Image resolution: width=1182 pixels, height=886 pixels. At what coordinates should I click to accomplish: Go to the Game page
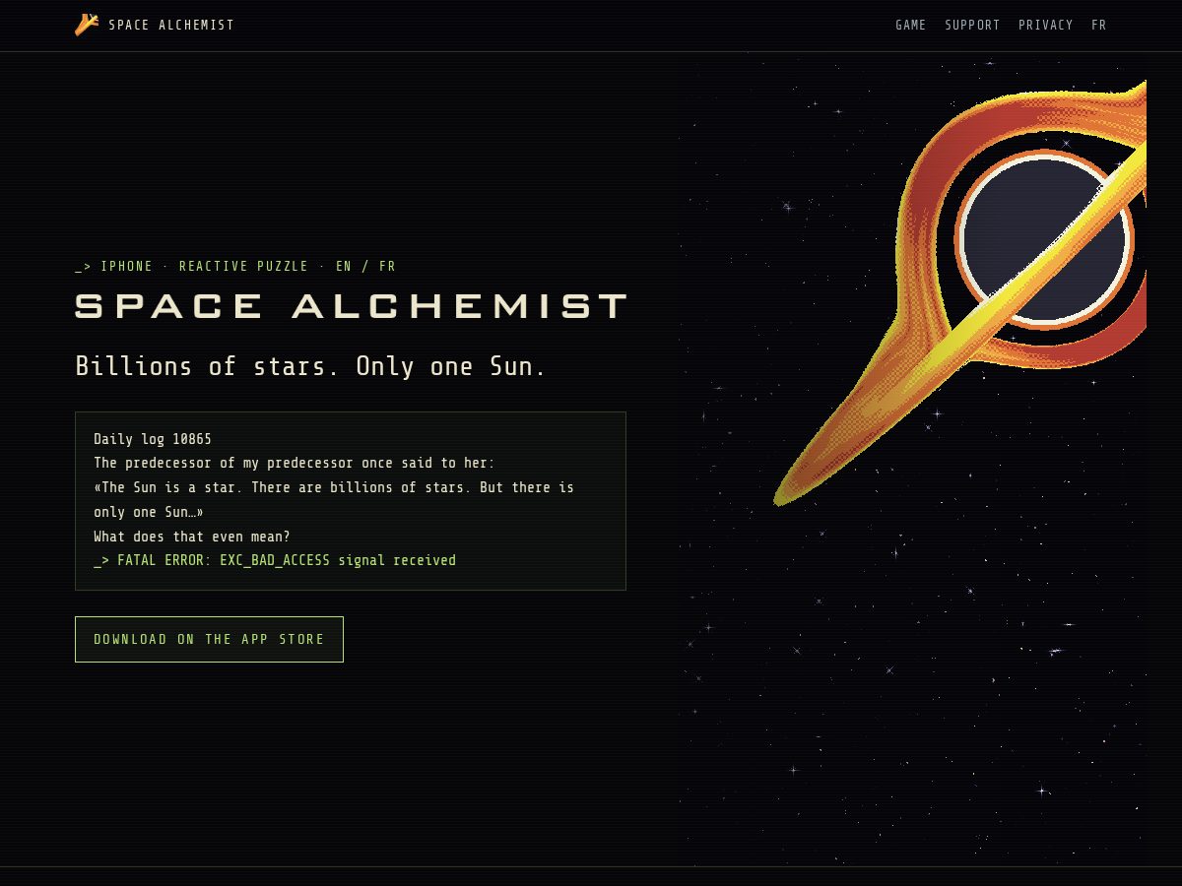910,26
